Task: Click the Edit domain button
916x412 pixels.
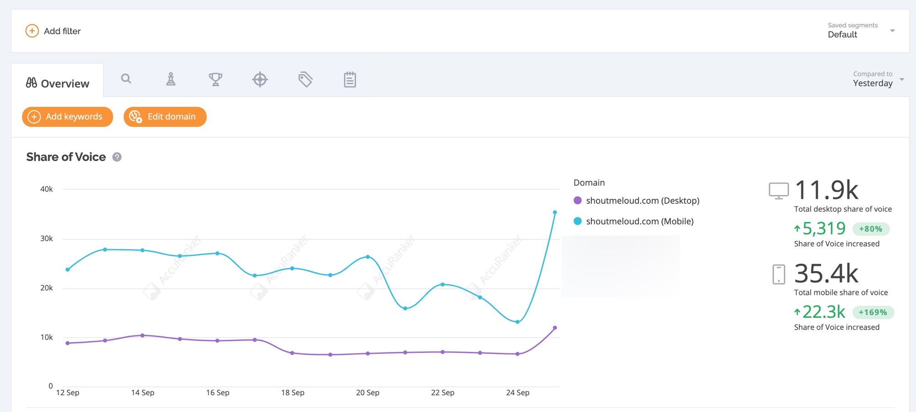Action: [165, 117]
